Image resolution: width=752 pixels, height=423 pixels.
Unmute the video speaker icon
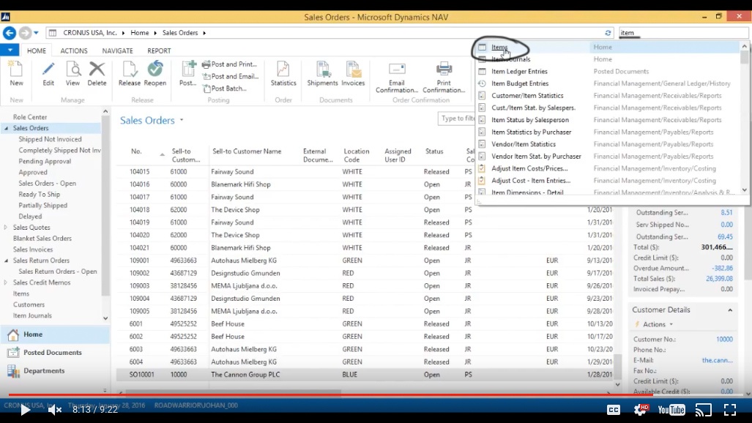pos(55,410)
